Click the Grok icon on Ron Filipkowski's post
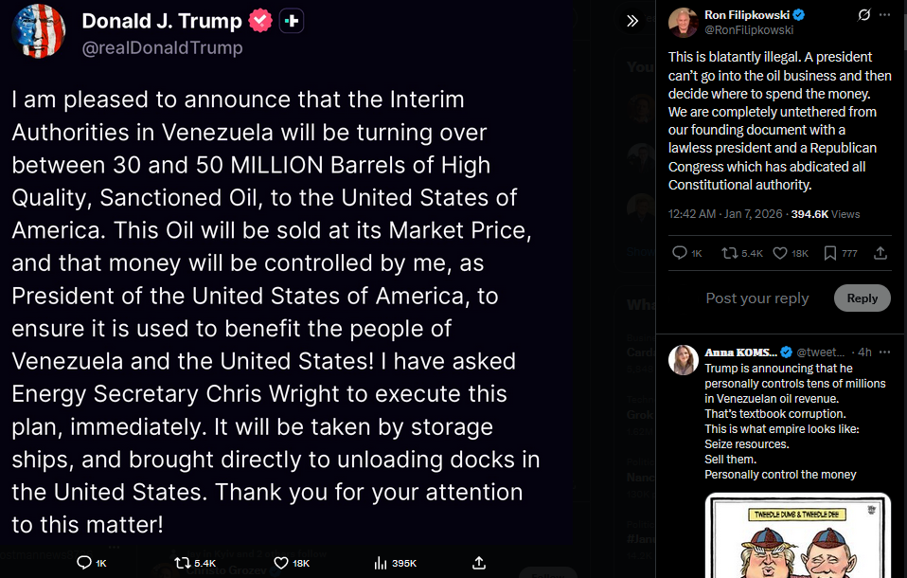 [x=863, y=15]
